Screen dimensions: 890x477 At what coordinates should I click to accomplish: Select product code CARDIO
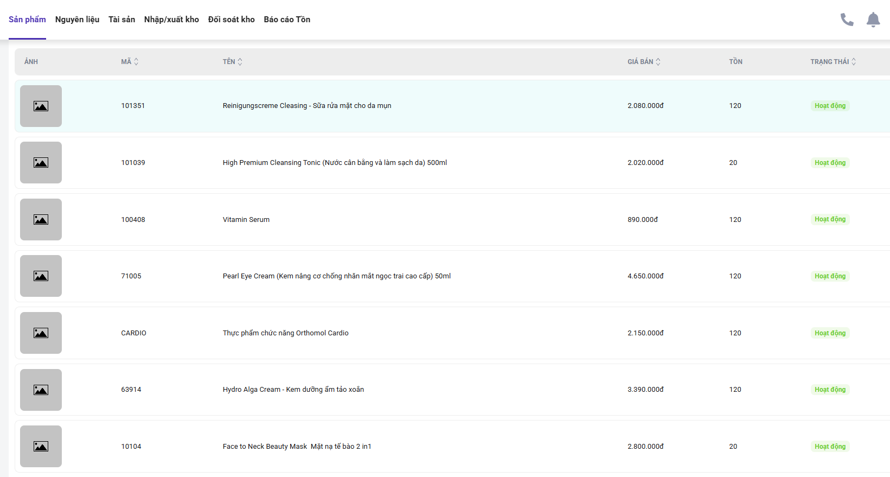(133, 333)
